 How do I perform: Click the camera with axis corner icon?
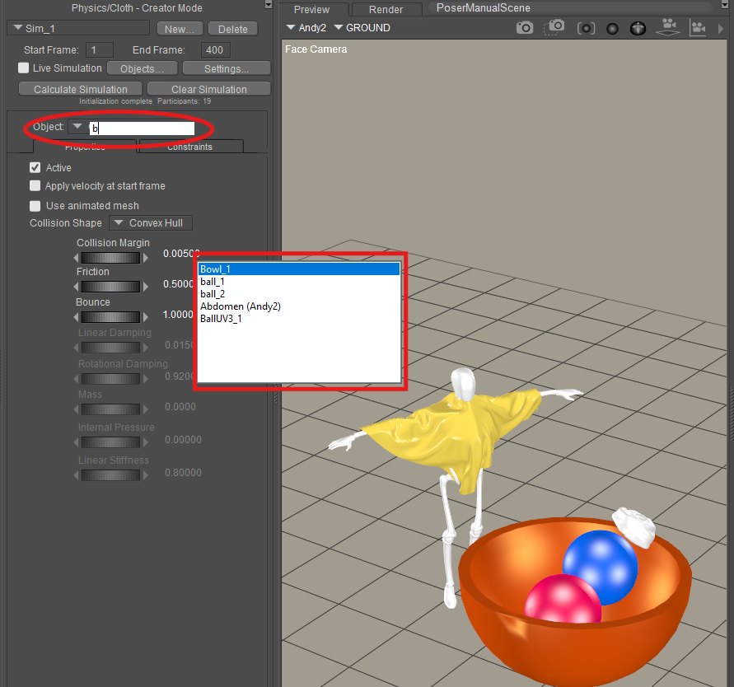coord(698,28)
